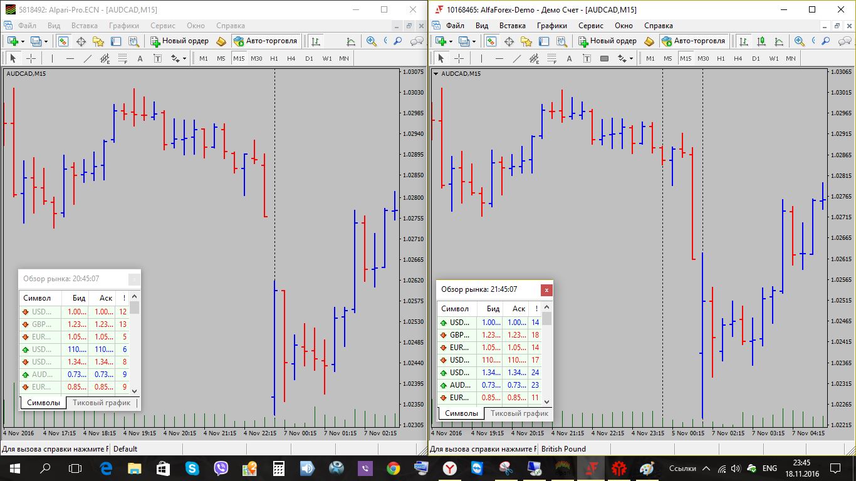This screenshot has height=481, width=856.
Task: Select Fibonacci retracement tool in Alpari window
Action: [122, 58]
